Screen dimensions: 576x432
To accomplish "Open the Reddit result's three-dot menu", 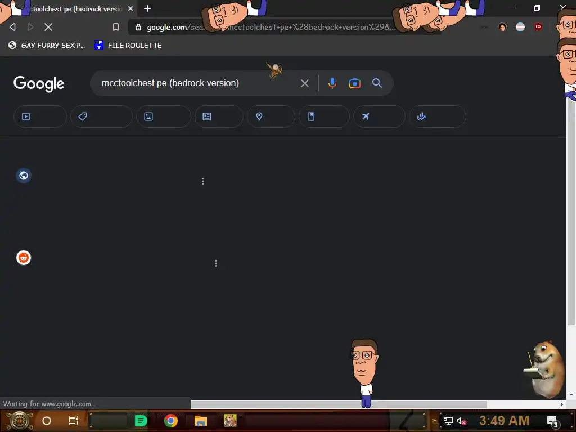I will [x=216, y=263].
